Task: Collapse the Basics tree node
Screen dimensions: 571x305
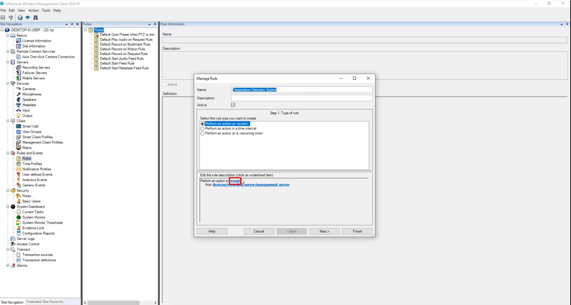Action: (8, 36)
